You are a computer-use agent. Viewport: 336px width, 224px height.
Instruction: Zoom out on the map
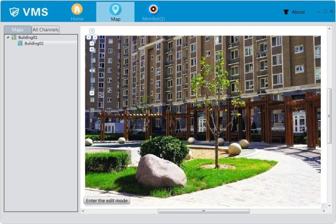(92, 93)
